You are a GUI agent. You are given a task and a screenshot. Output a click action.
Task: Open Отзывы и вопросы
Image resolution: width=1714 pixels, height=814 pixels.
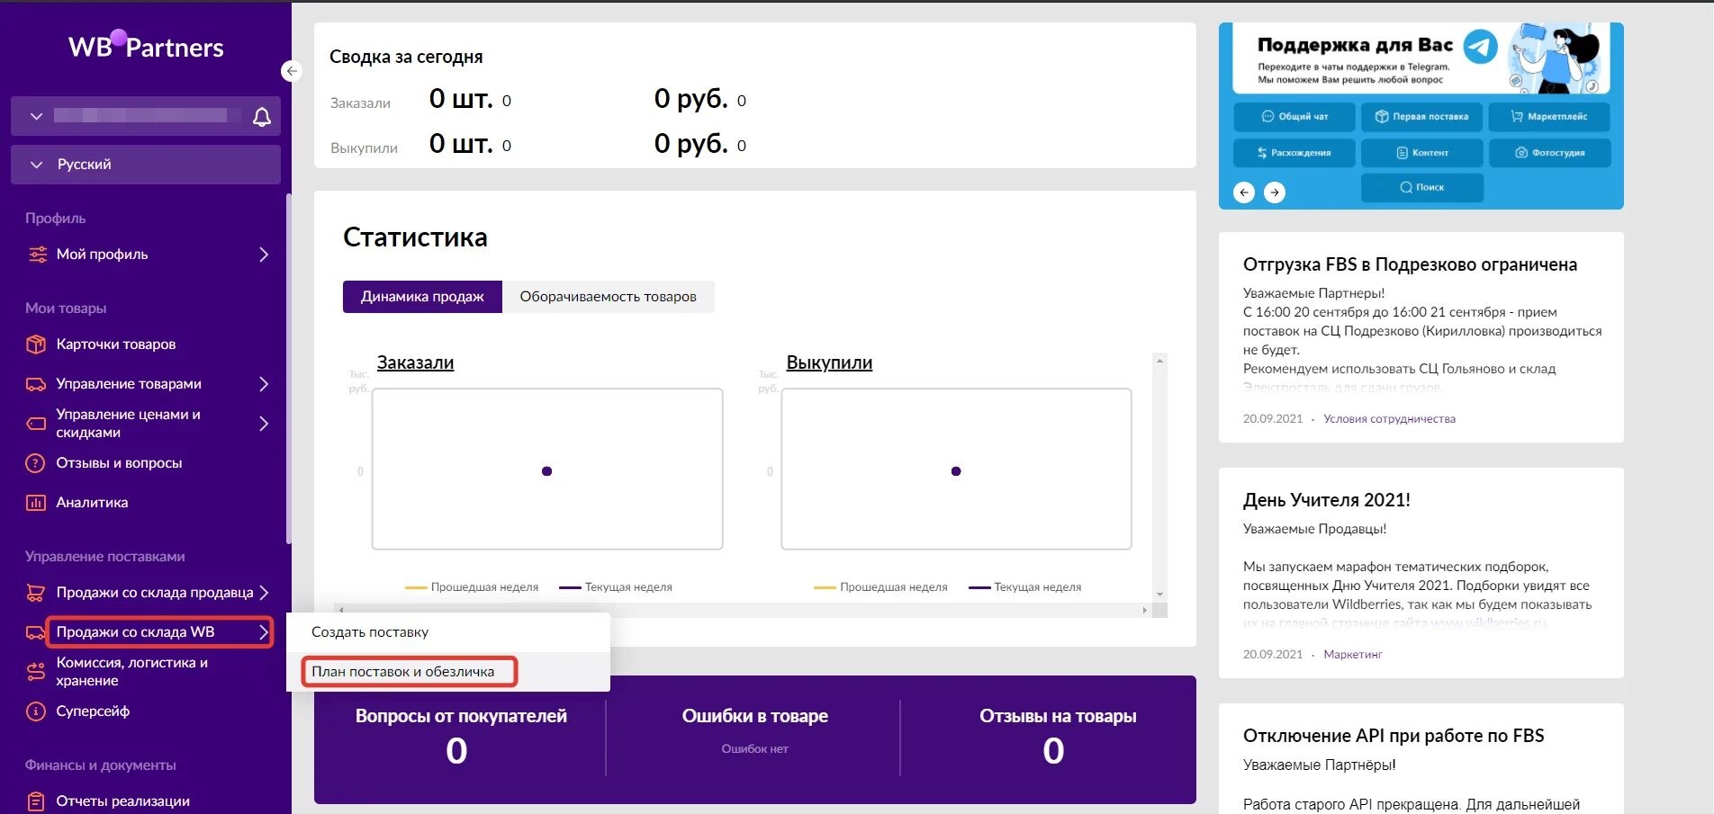coord(119,463)
